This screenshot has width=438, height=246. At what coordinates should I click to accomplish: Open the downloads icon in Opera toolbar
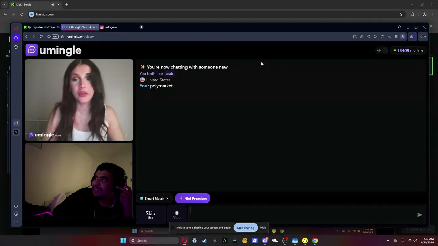(x=389, y=37)
